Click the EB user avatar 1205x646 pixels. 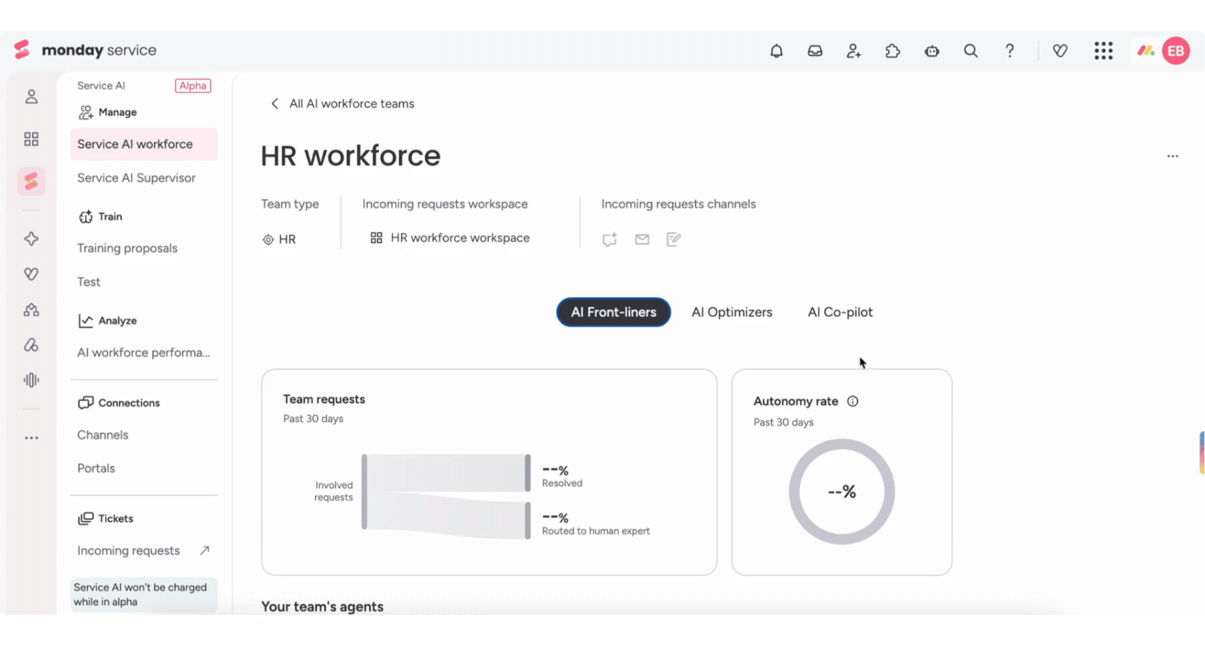1176,51
